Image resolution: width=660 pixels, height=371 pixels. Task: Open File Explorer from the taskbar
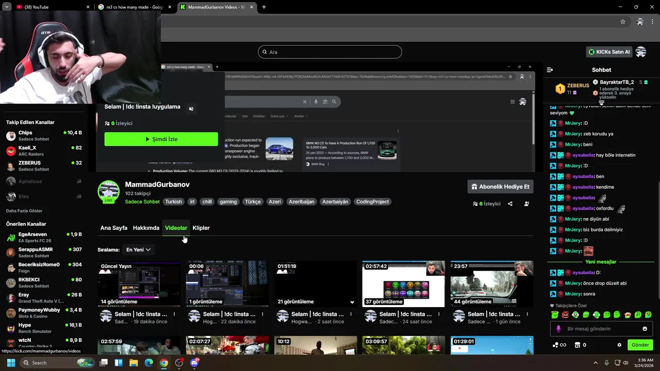[x=134, y=363]
